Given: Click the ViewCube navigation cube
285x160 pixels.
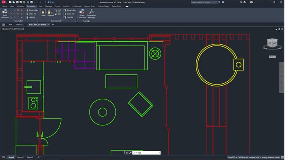Looking at the screenshot, I should 272,43.
